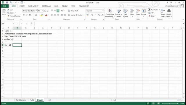
Task: Undo the last action
Action: [11, 3]
